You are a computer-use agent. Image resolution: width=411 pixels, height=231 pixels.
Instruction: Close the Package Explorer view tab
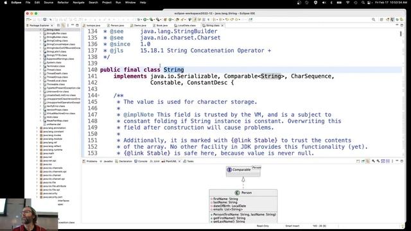pyautogui.click(x=52, y=26)
